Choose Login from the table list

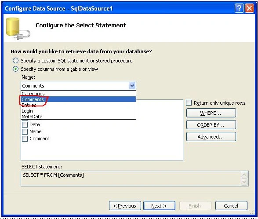[x=78, y=111]
